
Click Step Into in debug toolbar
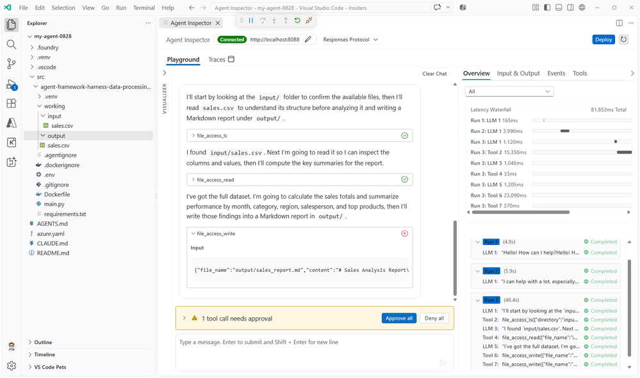pos(274,20)
